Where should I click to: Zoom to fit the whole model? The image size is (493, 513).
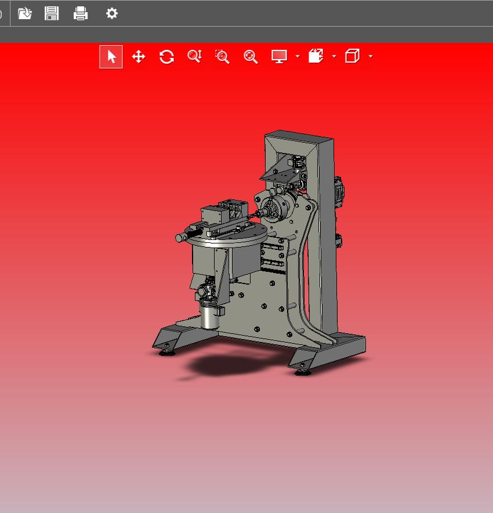pos(251,57)
